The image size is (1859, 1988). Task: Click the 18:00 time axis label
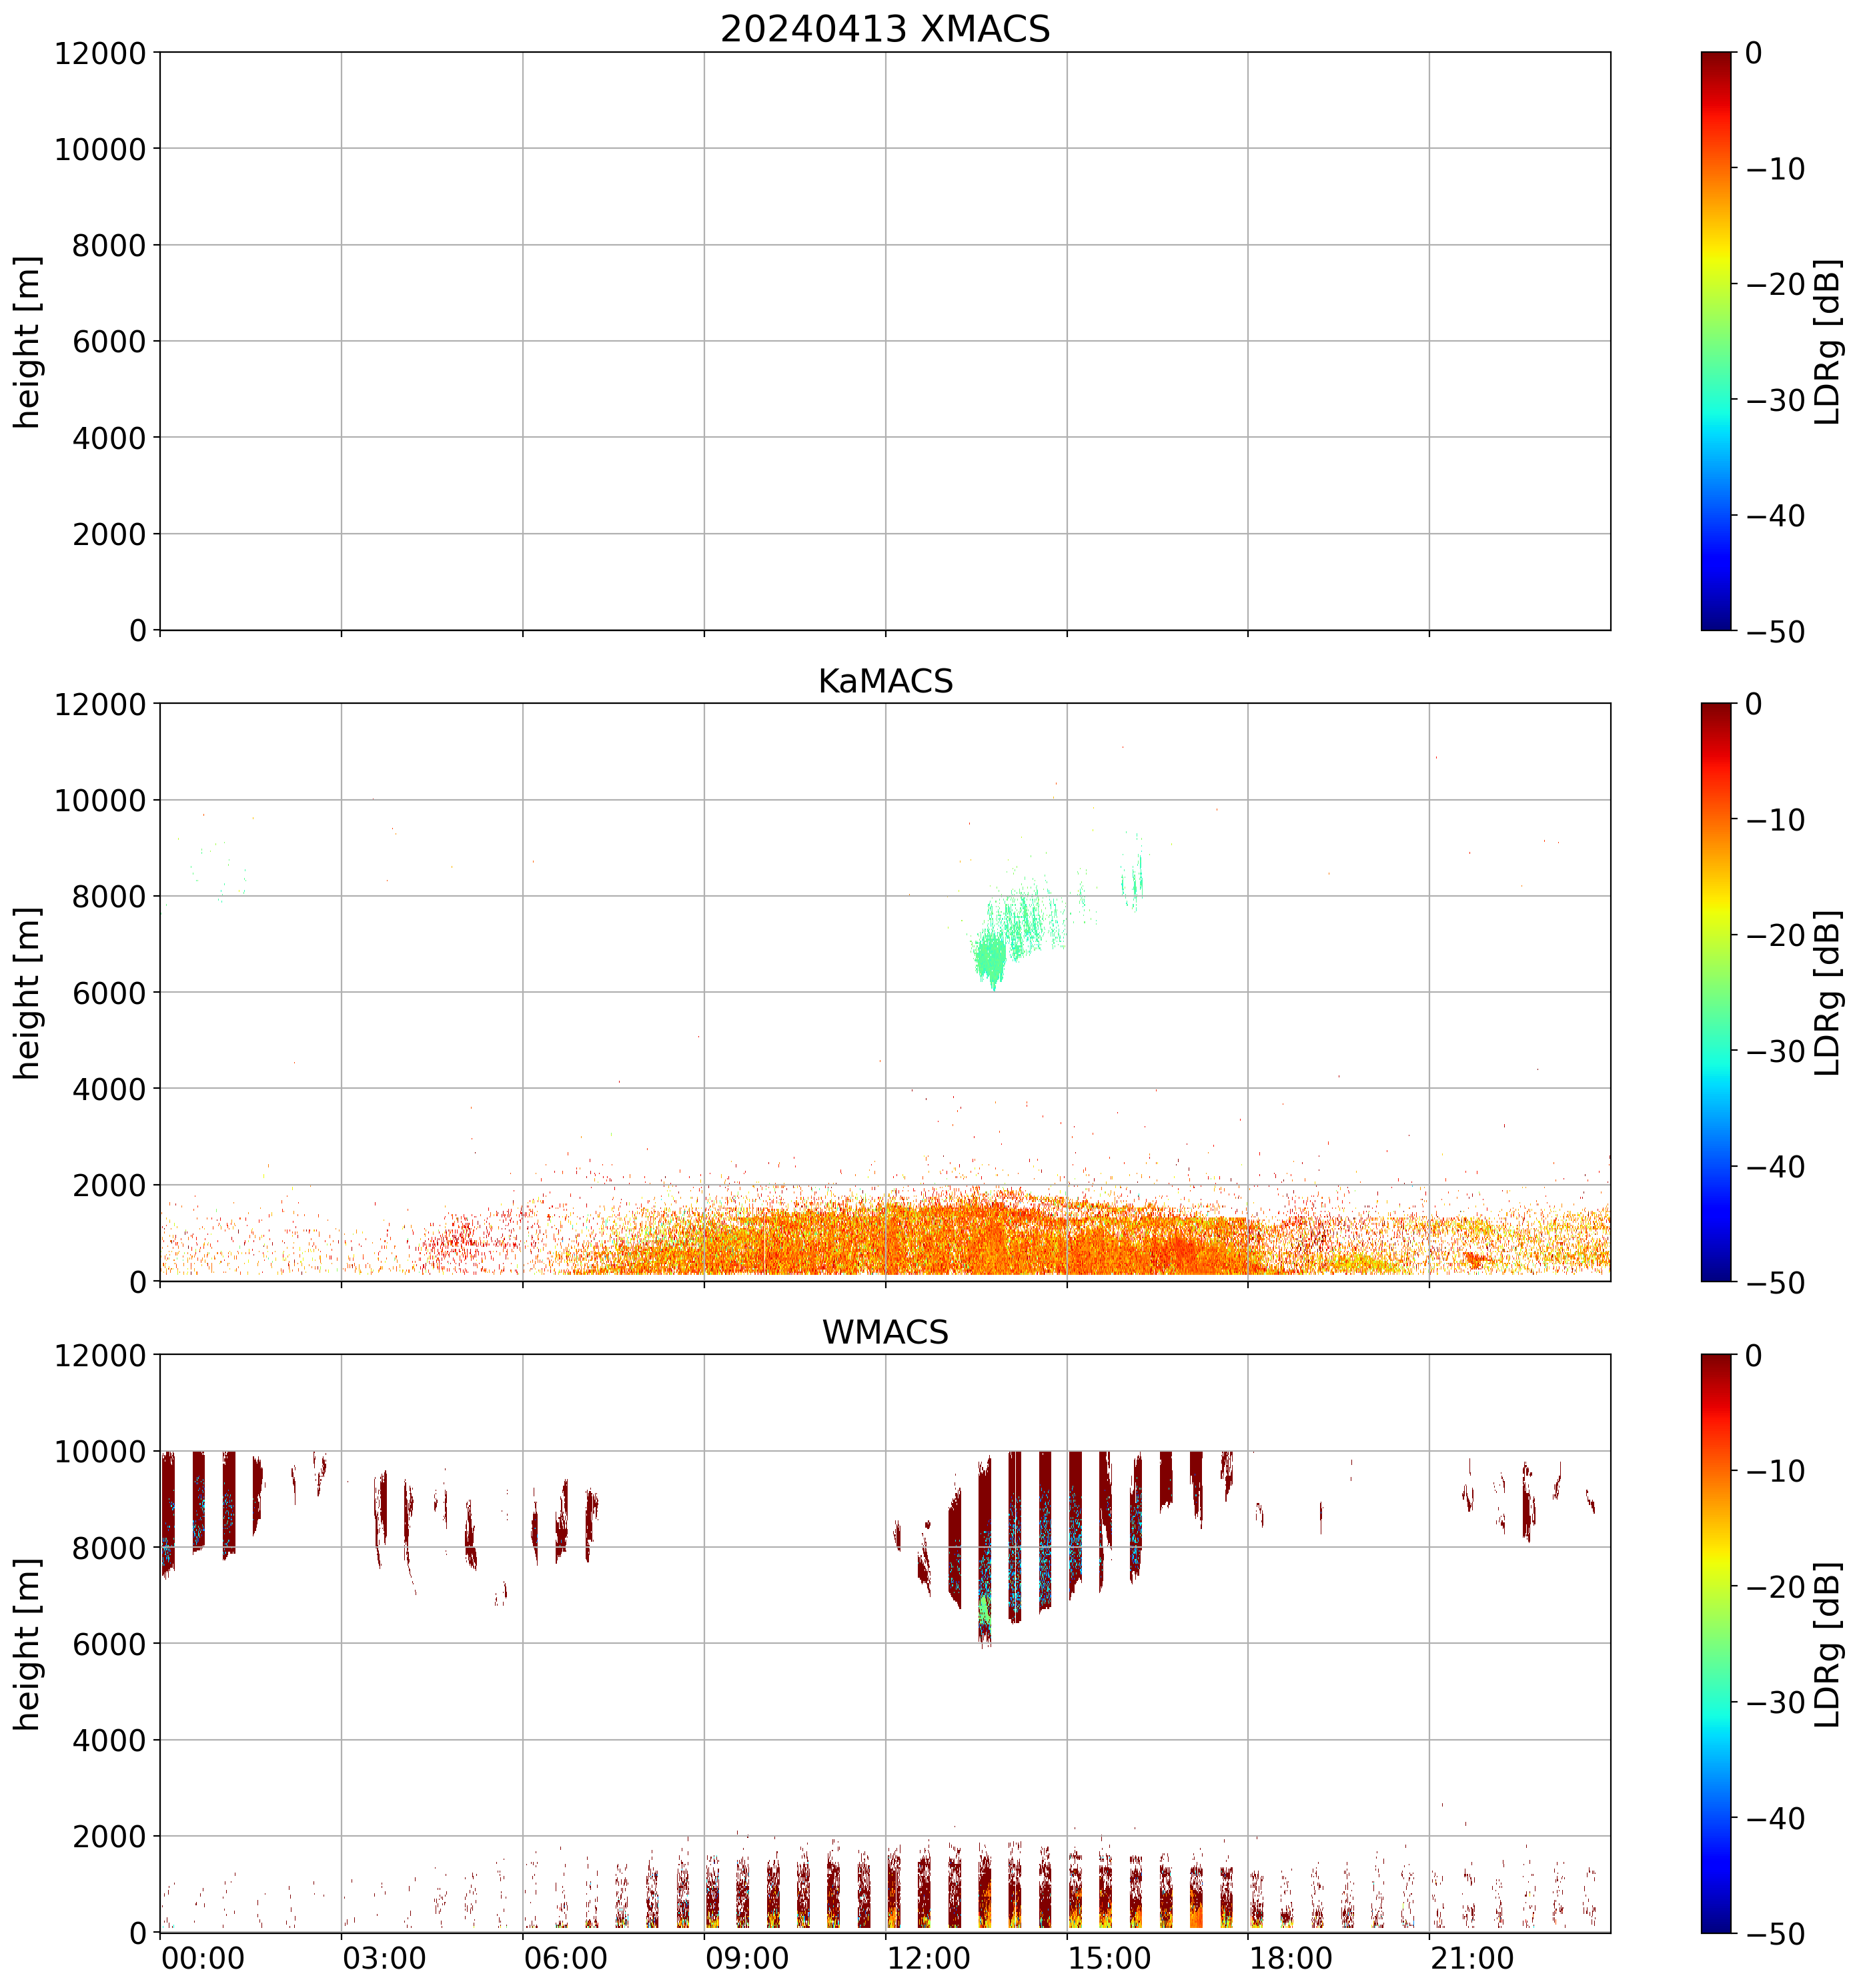[x=1290, y=1958]
